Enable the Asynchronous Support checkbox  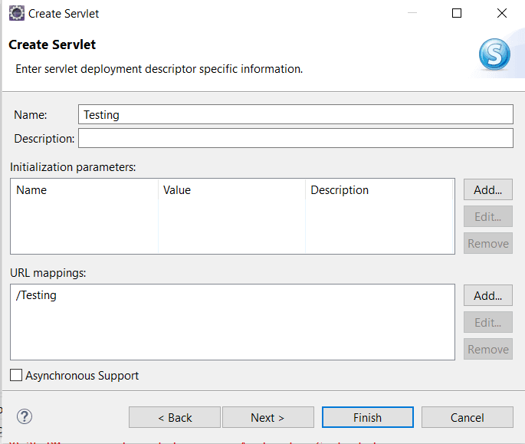point(16,376)
